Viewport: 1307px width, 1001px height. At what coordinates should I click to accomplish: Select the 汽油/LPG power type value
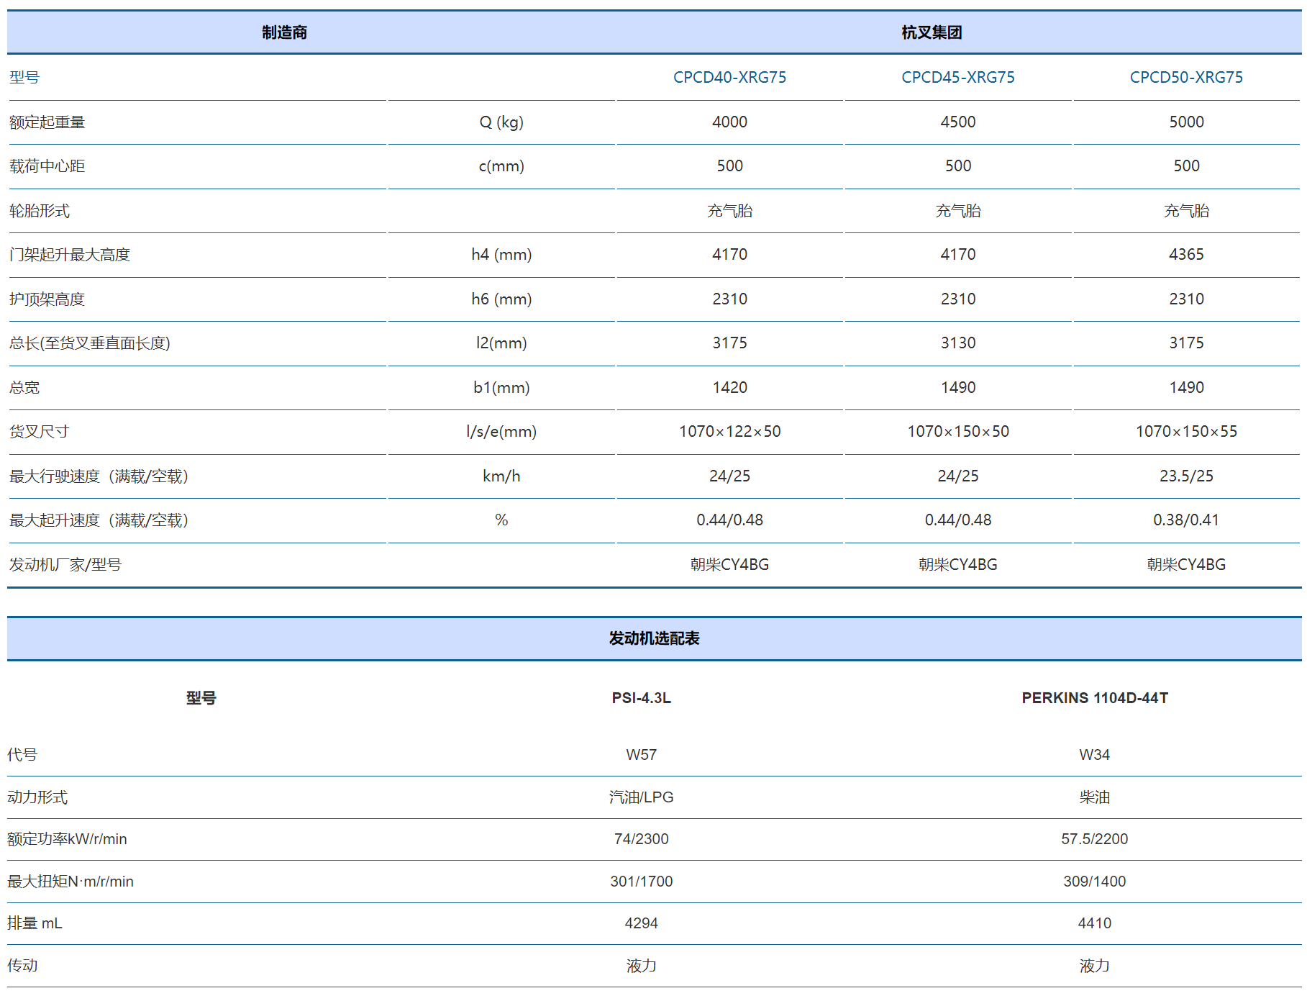641,797
